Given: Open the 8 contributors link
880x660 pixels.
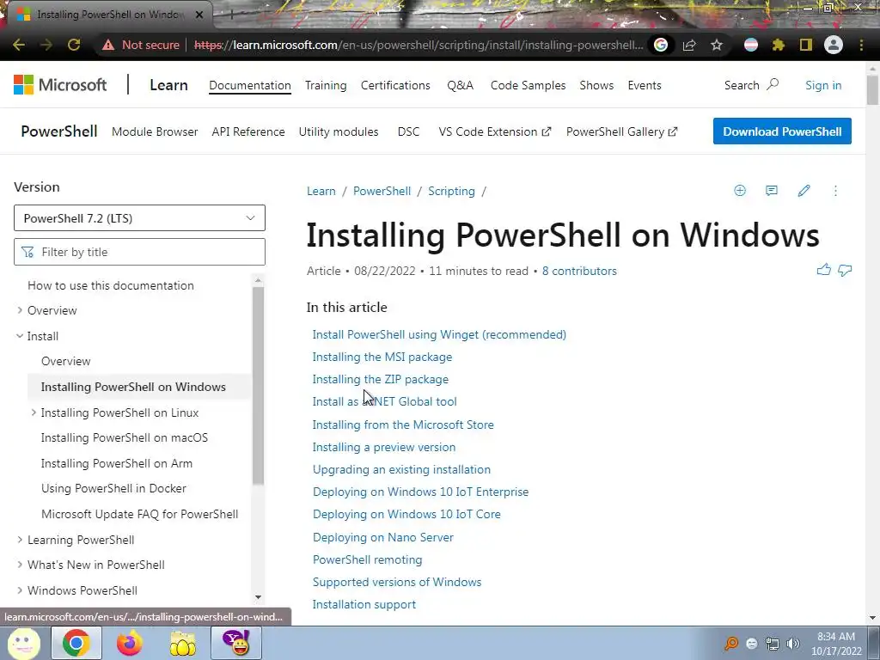Looking at the screenshot, I should coord(578,271).
